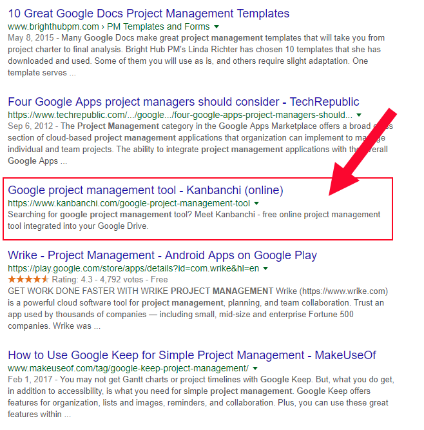Click 'GET WORK DONE FASTER WITH WRIKE' snippet
The image size is (424, 430).
tap(88, 291)
